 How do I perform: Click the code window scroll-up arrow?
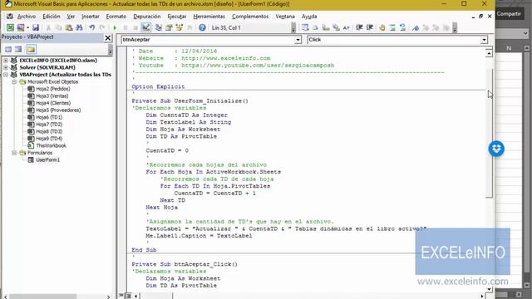(489, 53)
